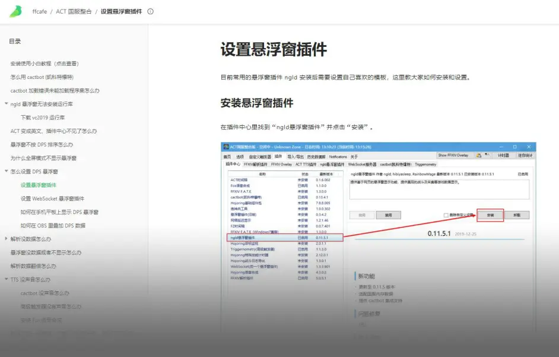This screenshot has width=559, height=357.
Task: Select 首页 tab in the ACT screenshot
Action: tap(227, 157)
